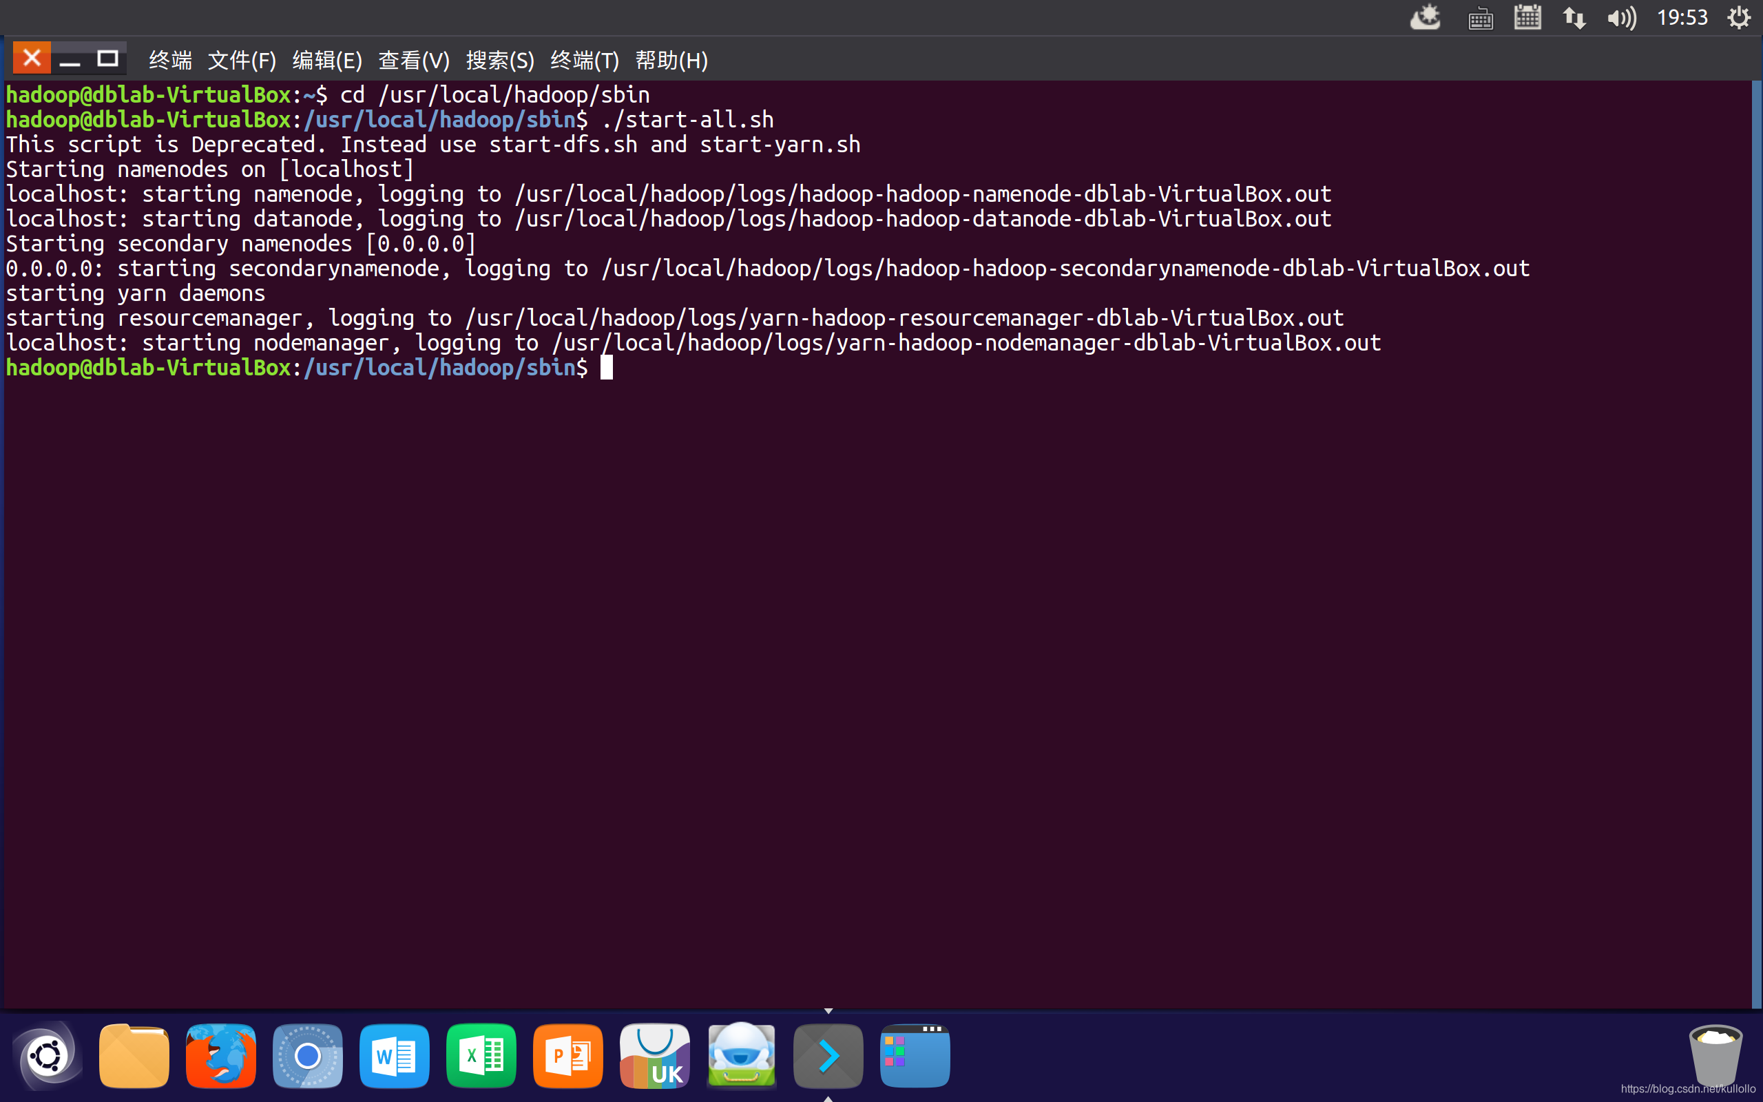Open the Ubuntu start menu launcher
This screenshot has height=1102, width=1763.
[x=48, y=1055]
